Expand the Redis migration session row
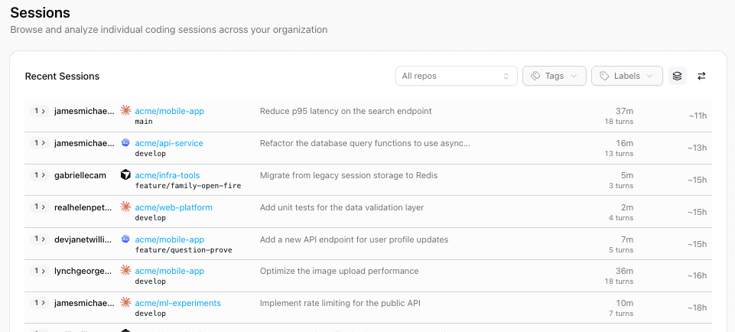 click(40, 175)
